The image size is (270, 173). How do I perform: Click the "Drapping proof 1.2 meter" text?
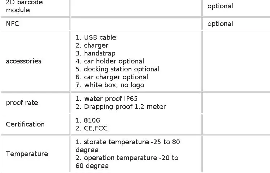click(x=121, y=107)
